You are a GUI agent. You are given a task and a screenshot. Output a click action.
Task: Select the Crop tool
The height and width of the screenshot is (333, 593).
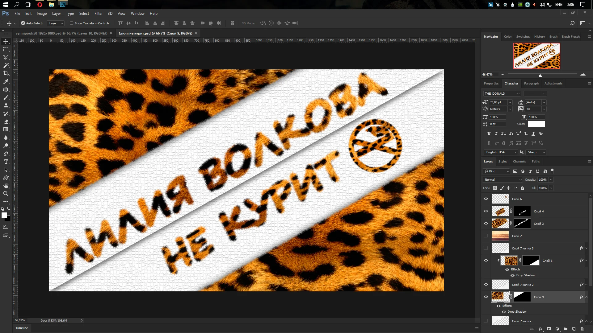[x=6, y=73]
